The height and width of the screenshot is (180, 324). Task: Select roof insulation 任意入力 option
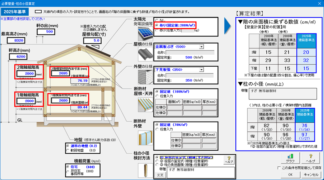[157, 96]
